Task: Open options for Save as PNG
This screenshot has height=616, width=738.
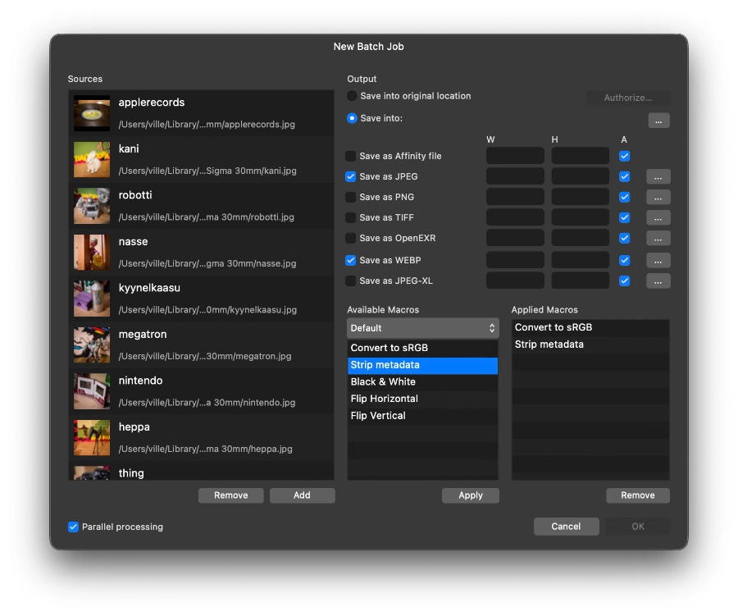Action: pyautogui.click(x=658, y=197)
